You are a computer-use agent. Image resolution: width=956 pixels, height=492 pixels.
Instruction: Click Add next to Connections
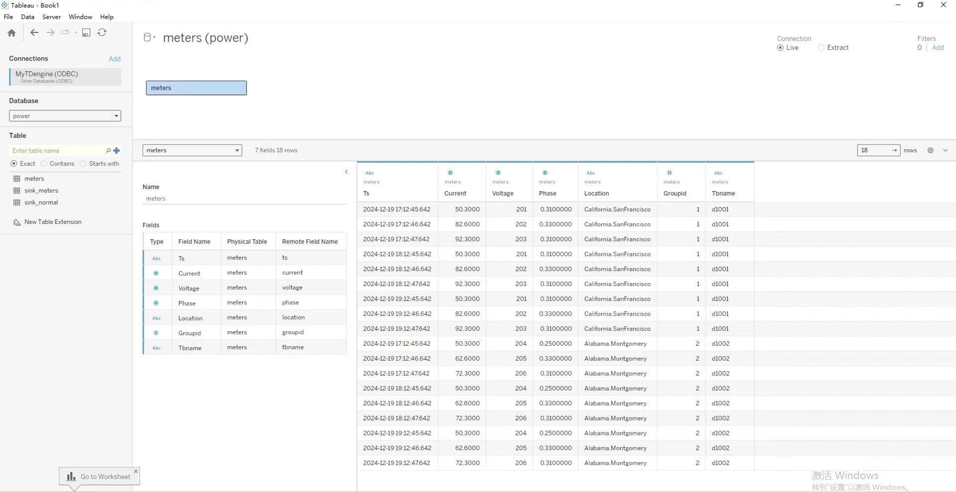pyautogui.click(x=115, y=59)
